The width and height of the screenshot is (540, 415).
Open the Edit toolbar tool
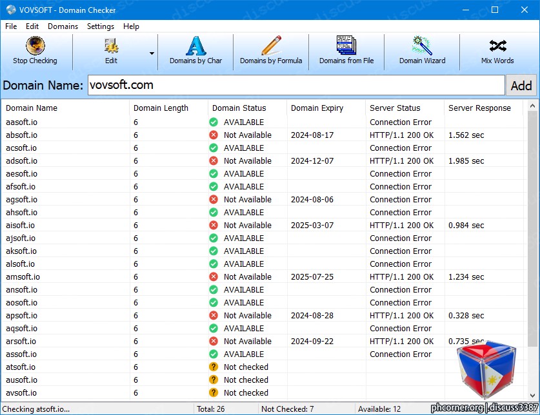(x=111, y=51)
